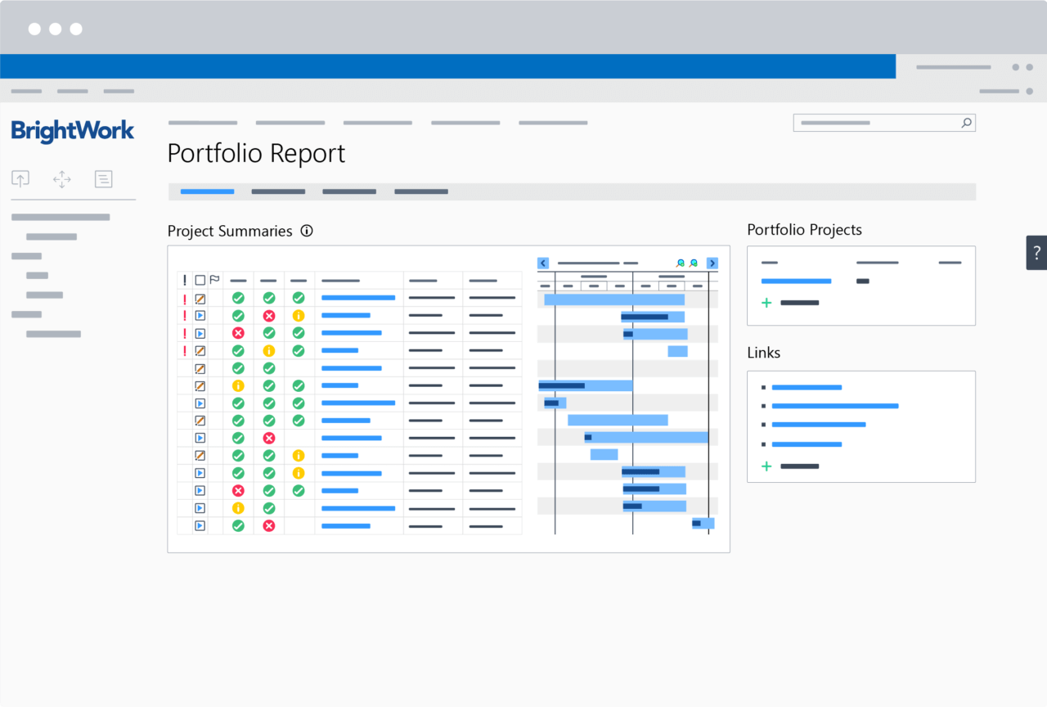Image resolution: width=1047 pixels, height=707 pixels.
Task: Open the help panel with the question mark button
Action: click(1036, 252)
